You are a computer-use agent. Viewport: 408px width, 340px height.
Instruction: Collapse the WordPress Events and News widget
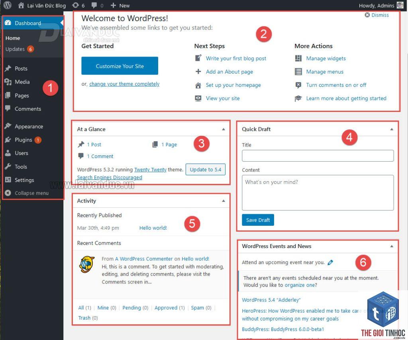point(392,246)
